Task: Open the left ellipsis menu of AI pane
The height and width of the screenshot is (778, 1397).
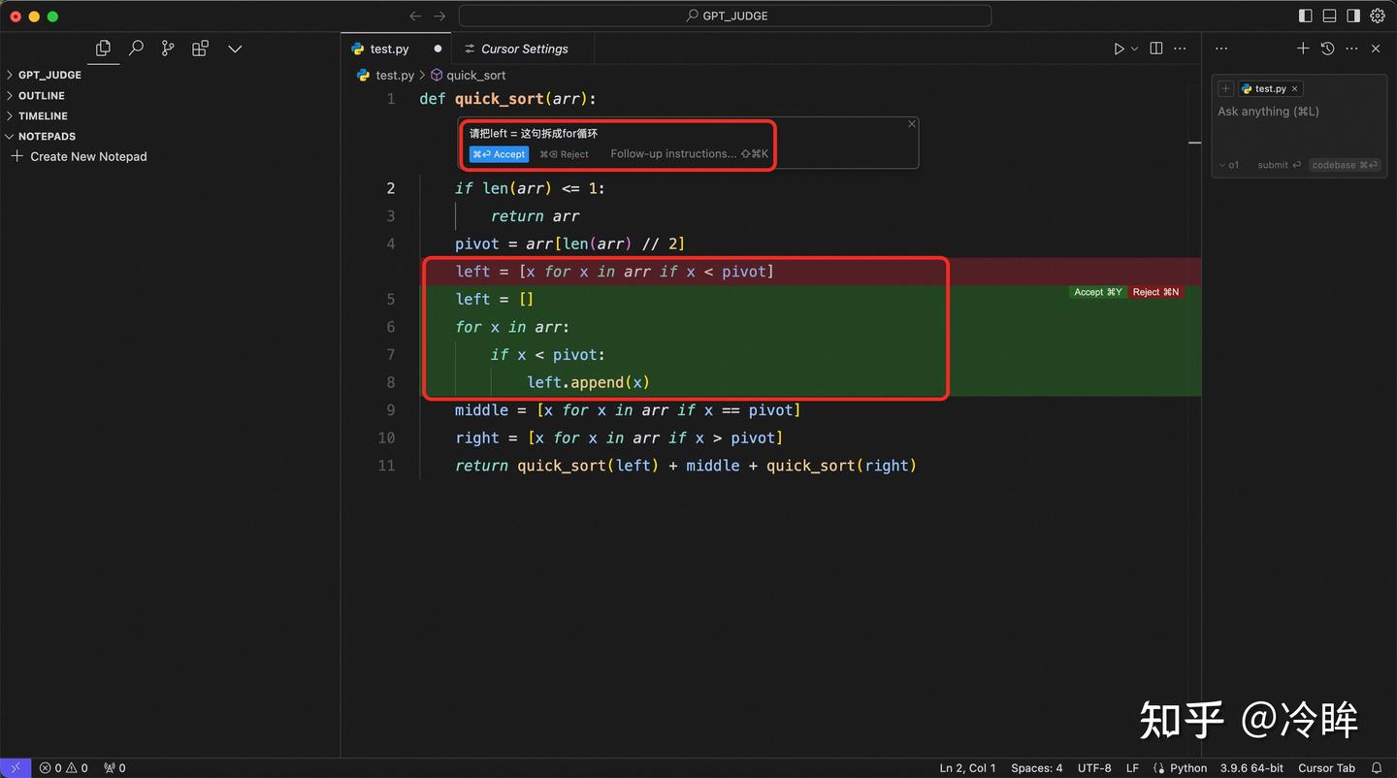Action: coord(1221,49)
